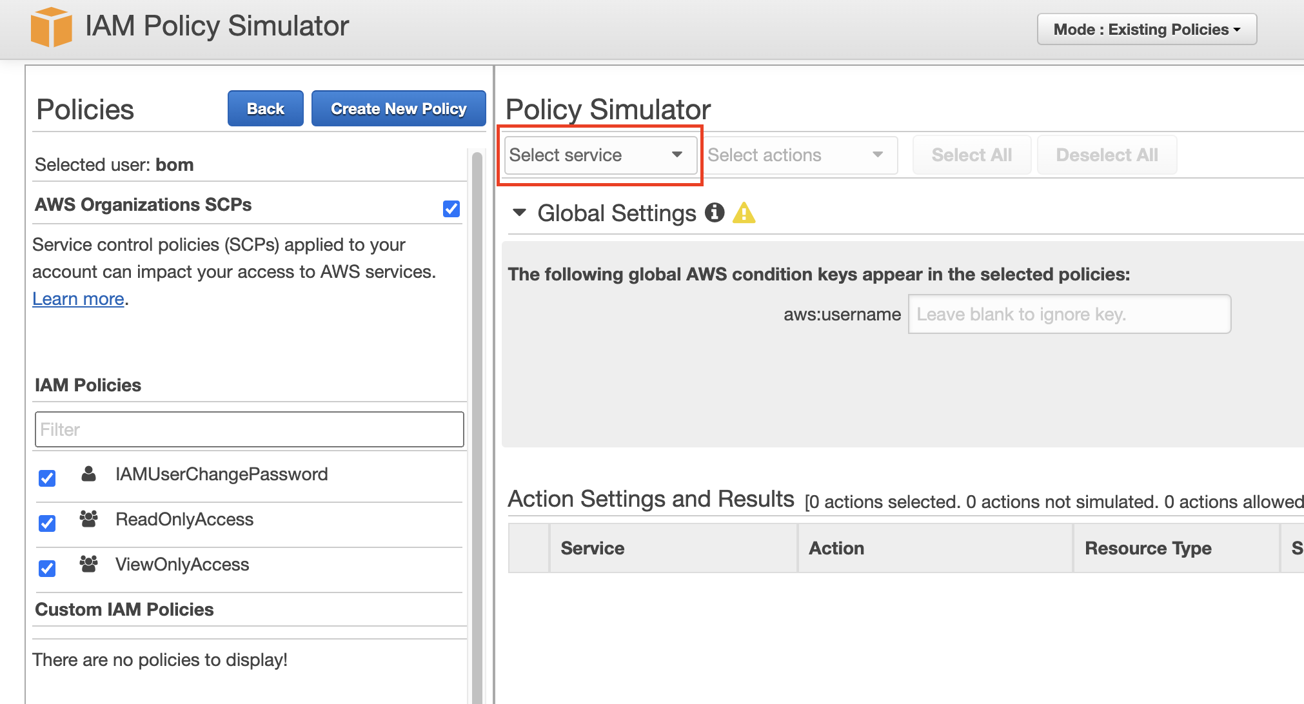
Task: Uncheck the AWS Organizations SCPs checkbox
Action: pyautogui.click(x=451, y=209)
